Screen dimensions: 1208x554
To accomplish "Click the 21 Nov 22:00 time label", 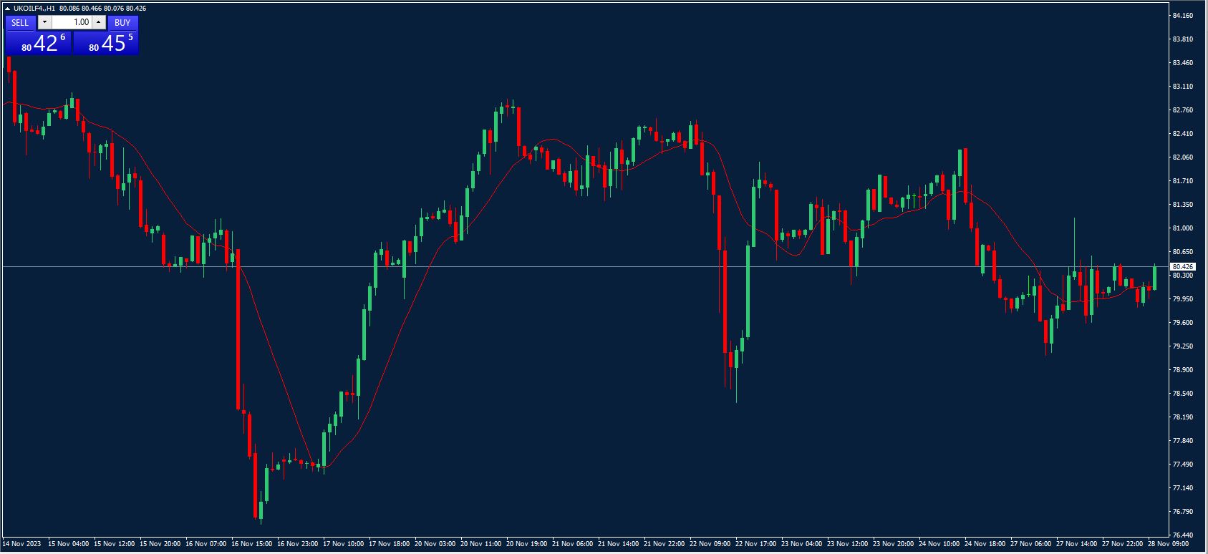I will [x=665, y=544].
